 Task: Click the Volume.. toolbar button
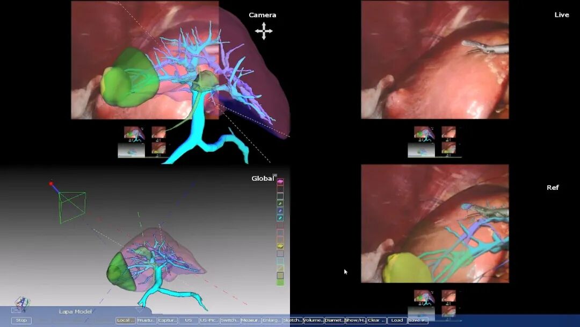313,321
